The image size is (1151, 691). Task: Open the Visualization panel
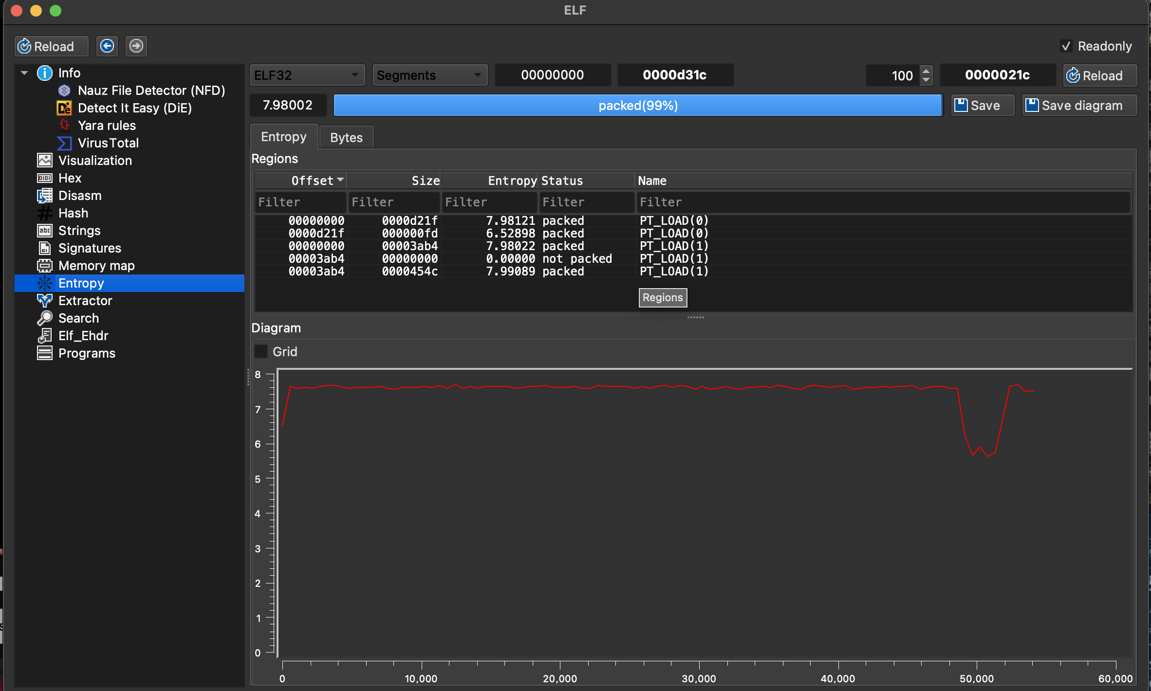coord(95,161)
